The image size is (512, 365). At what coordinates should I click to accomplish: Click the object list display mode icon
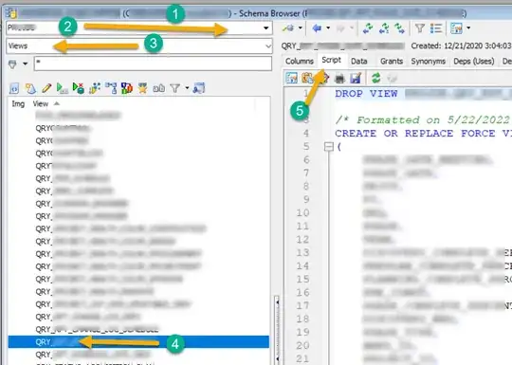pos(436,28)
